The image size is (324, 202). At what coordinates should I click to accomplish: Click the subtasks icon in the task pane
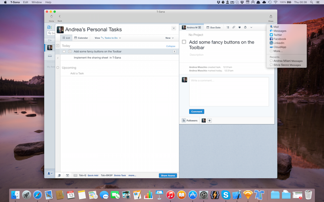click(228, 27)
